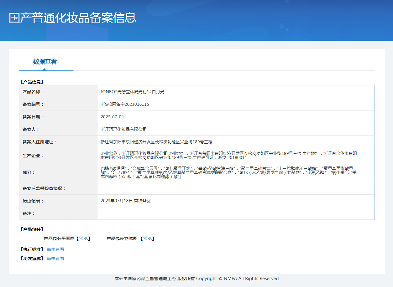This screenshot has height=287, width=393.
Task: Open the 数据查看 tab
Action: (x=45, y=62)
